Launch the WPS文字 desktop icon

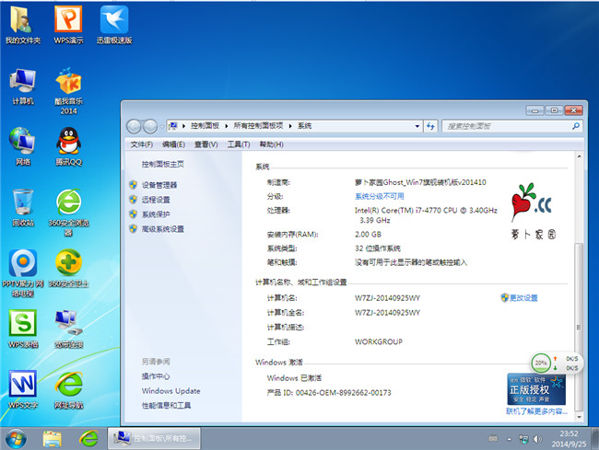coord(22,389)
